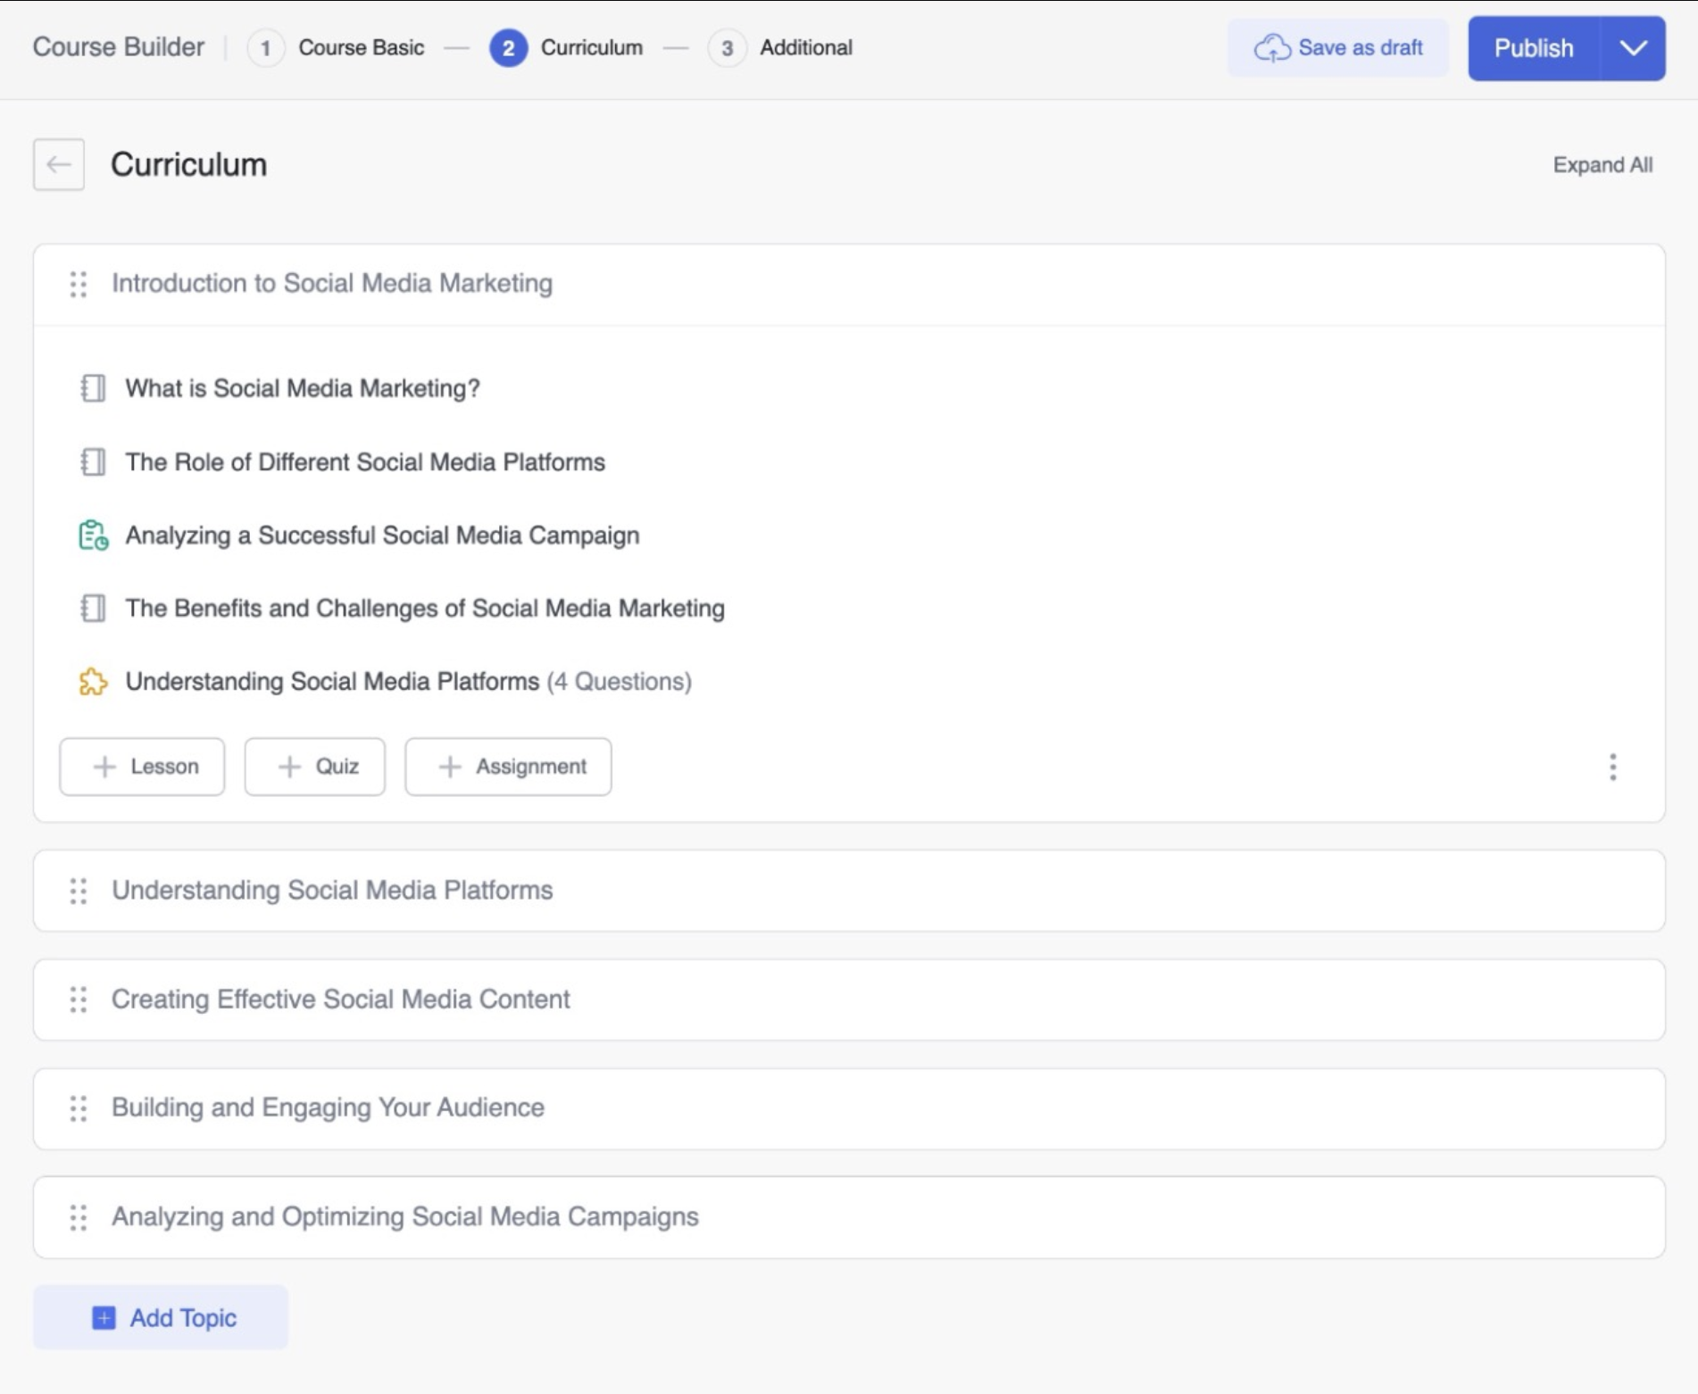Expand the Building and Engaging Your Audience topic
The height and width of the screenshot is (1394, 1698).
coord(328,1108)
